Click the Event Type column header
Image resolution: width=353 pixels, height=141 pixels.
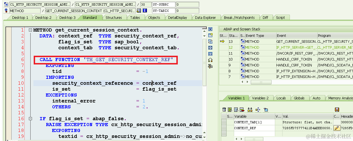260,35
